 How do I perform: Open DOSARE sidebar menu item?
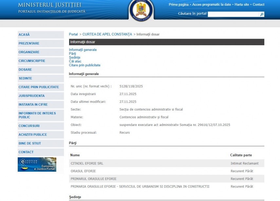(25, 70)
